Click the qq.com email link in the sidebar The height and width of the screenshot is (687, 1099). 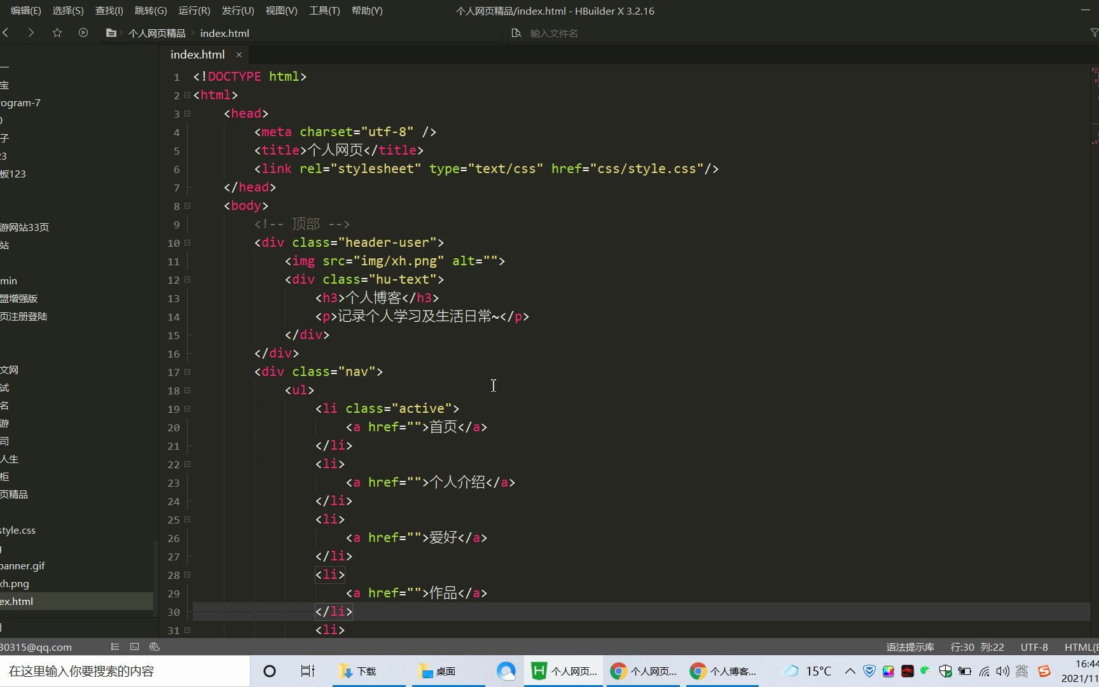point(36,647)
